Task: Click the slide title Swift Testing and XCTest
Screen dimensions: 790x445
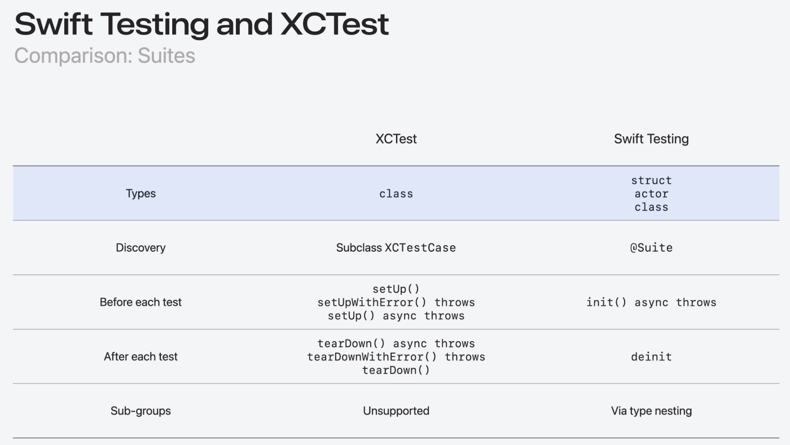Action: pos(201,24)
